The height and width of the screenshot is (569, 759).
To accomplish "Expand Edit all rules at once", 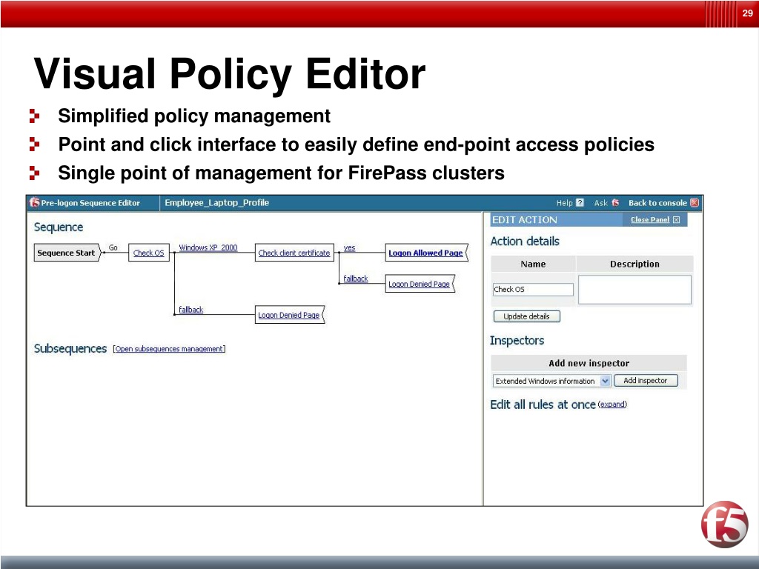I will tap(612, 405).
